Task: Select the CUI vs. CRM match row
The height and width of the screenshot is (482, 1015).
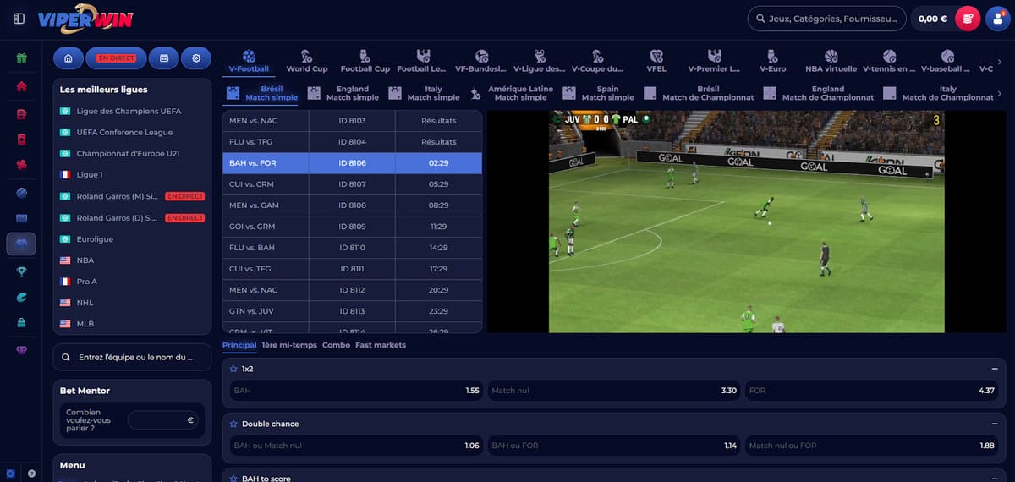Action: (352, 183)
